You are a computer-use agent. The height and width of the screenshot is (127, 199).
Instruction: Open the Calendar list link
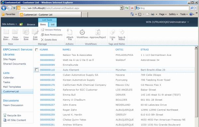click(x=9, y=77)
